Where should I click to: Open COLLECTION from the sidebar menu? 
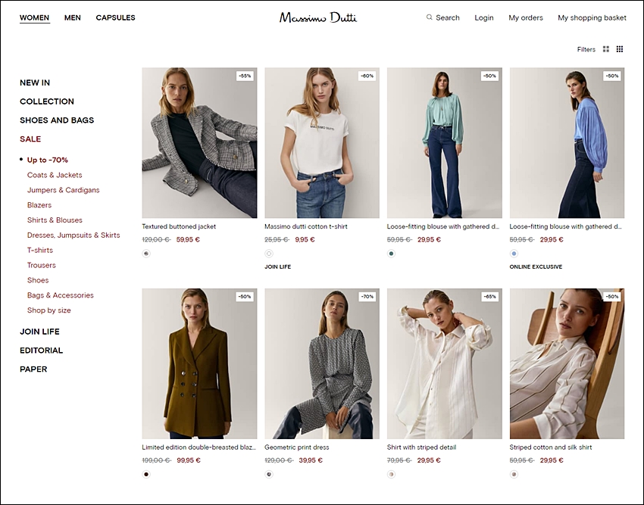click(x=47, y=101)
